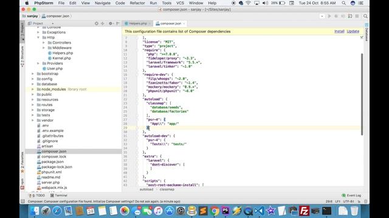Open Visual Studio Code from the Dock
The width and height of the screenshot is (389, 218).
pos(260,211)
